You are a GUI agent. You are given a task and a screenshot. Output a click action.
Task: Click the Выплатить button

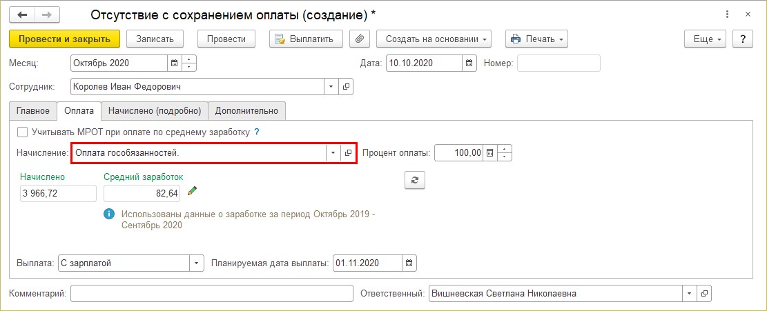click(306, 39)
